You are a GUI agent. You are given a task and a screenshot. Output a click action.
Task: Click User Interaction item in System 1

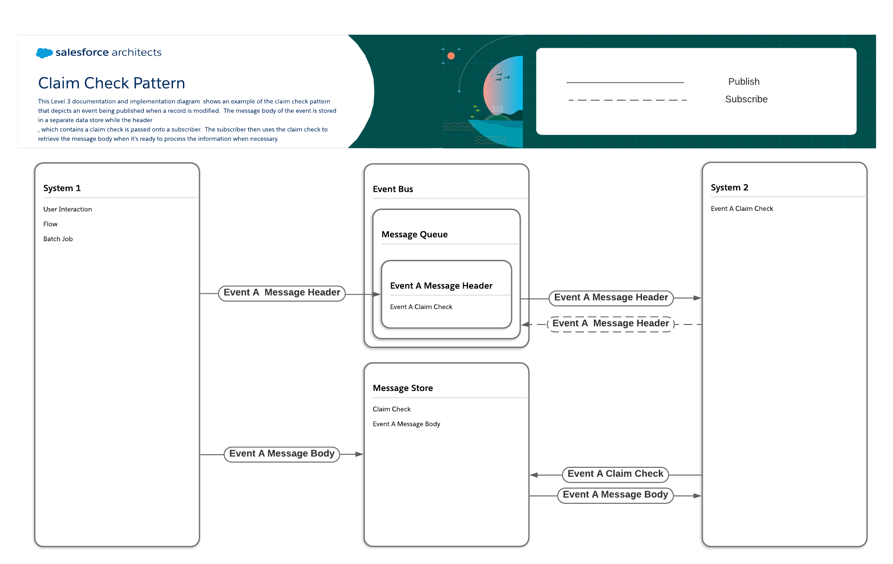point(68,209)
